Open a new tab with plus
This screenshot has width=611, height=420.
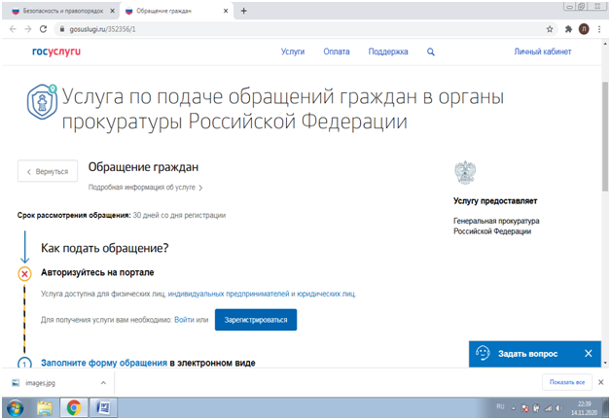243,11
